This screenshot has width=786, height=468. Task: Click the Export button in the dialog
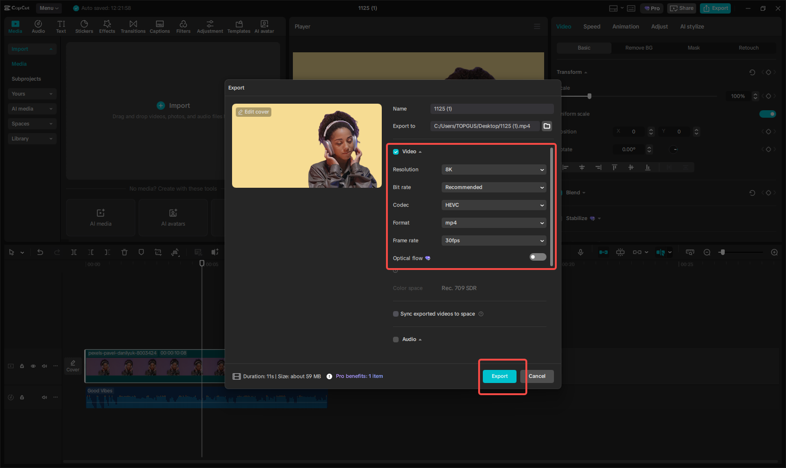[x=499, y=376]
